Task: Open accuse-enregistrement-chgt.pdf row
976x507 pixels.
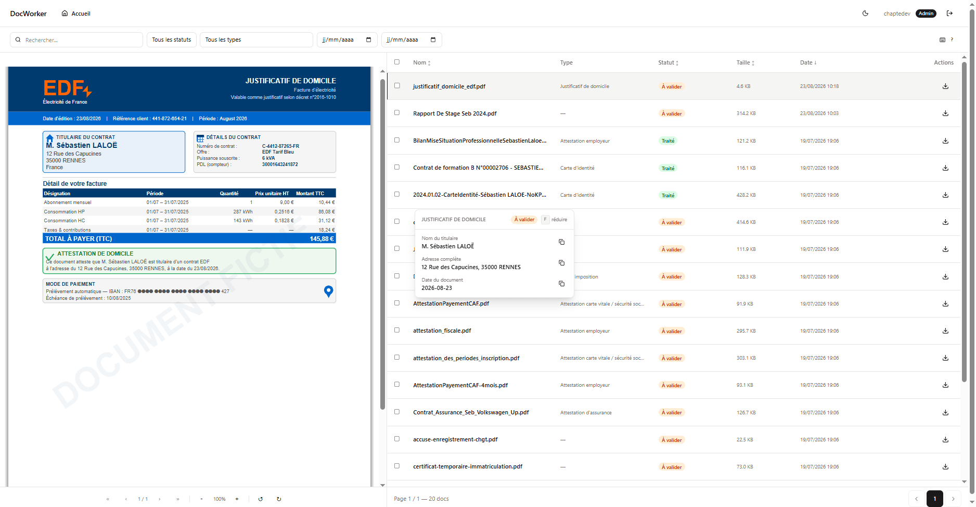Action: coord(674,440)
